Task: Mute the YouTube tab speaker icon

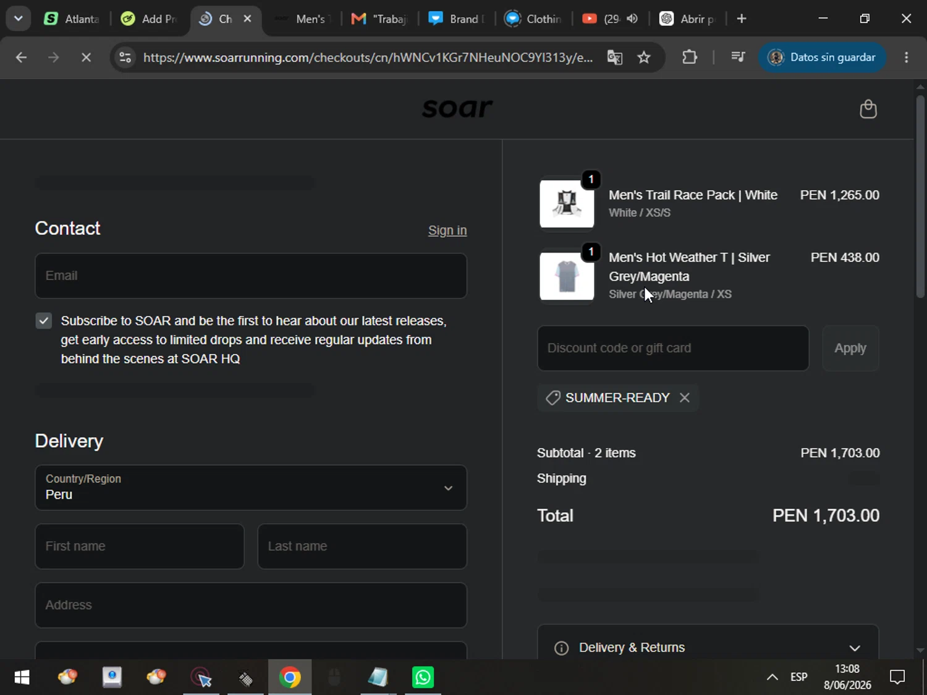Action: pyautogui.click(x=632, y=19)
